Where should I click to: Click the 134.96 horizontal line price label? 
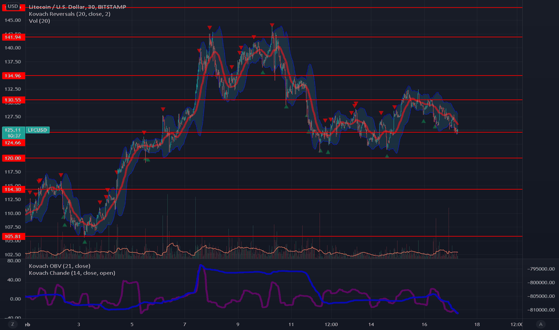[x=13, y=76]
